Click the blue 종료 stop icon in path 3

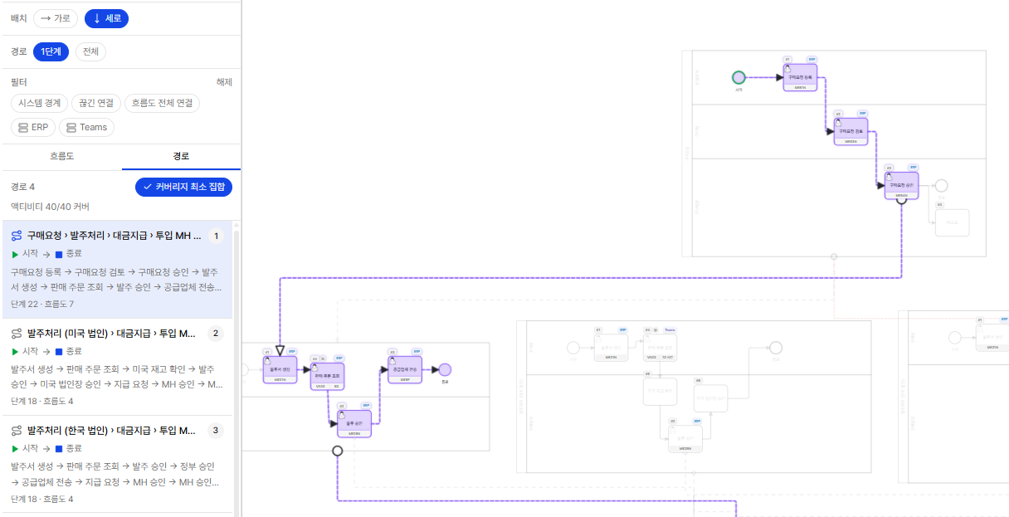pyautogui.click(x=59, y=448)
